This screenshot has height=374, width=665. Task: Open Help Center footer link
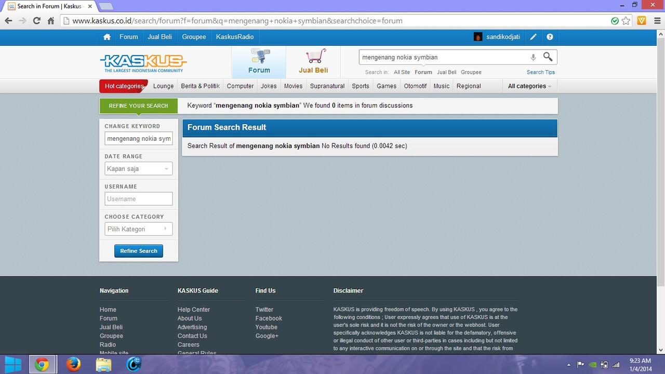[x=194, y=310]
